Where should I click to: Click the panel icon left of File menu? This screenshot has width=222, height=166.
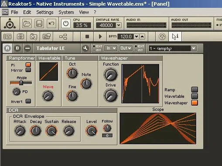pos(5,12)
